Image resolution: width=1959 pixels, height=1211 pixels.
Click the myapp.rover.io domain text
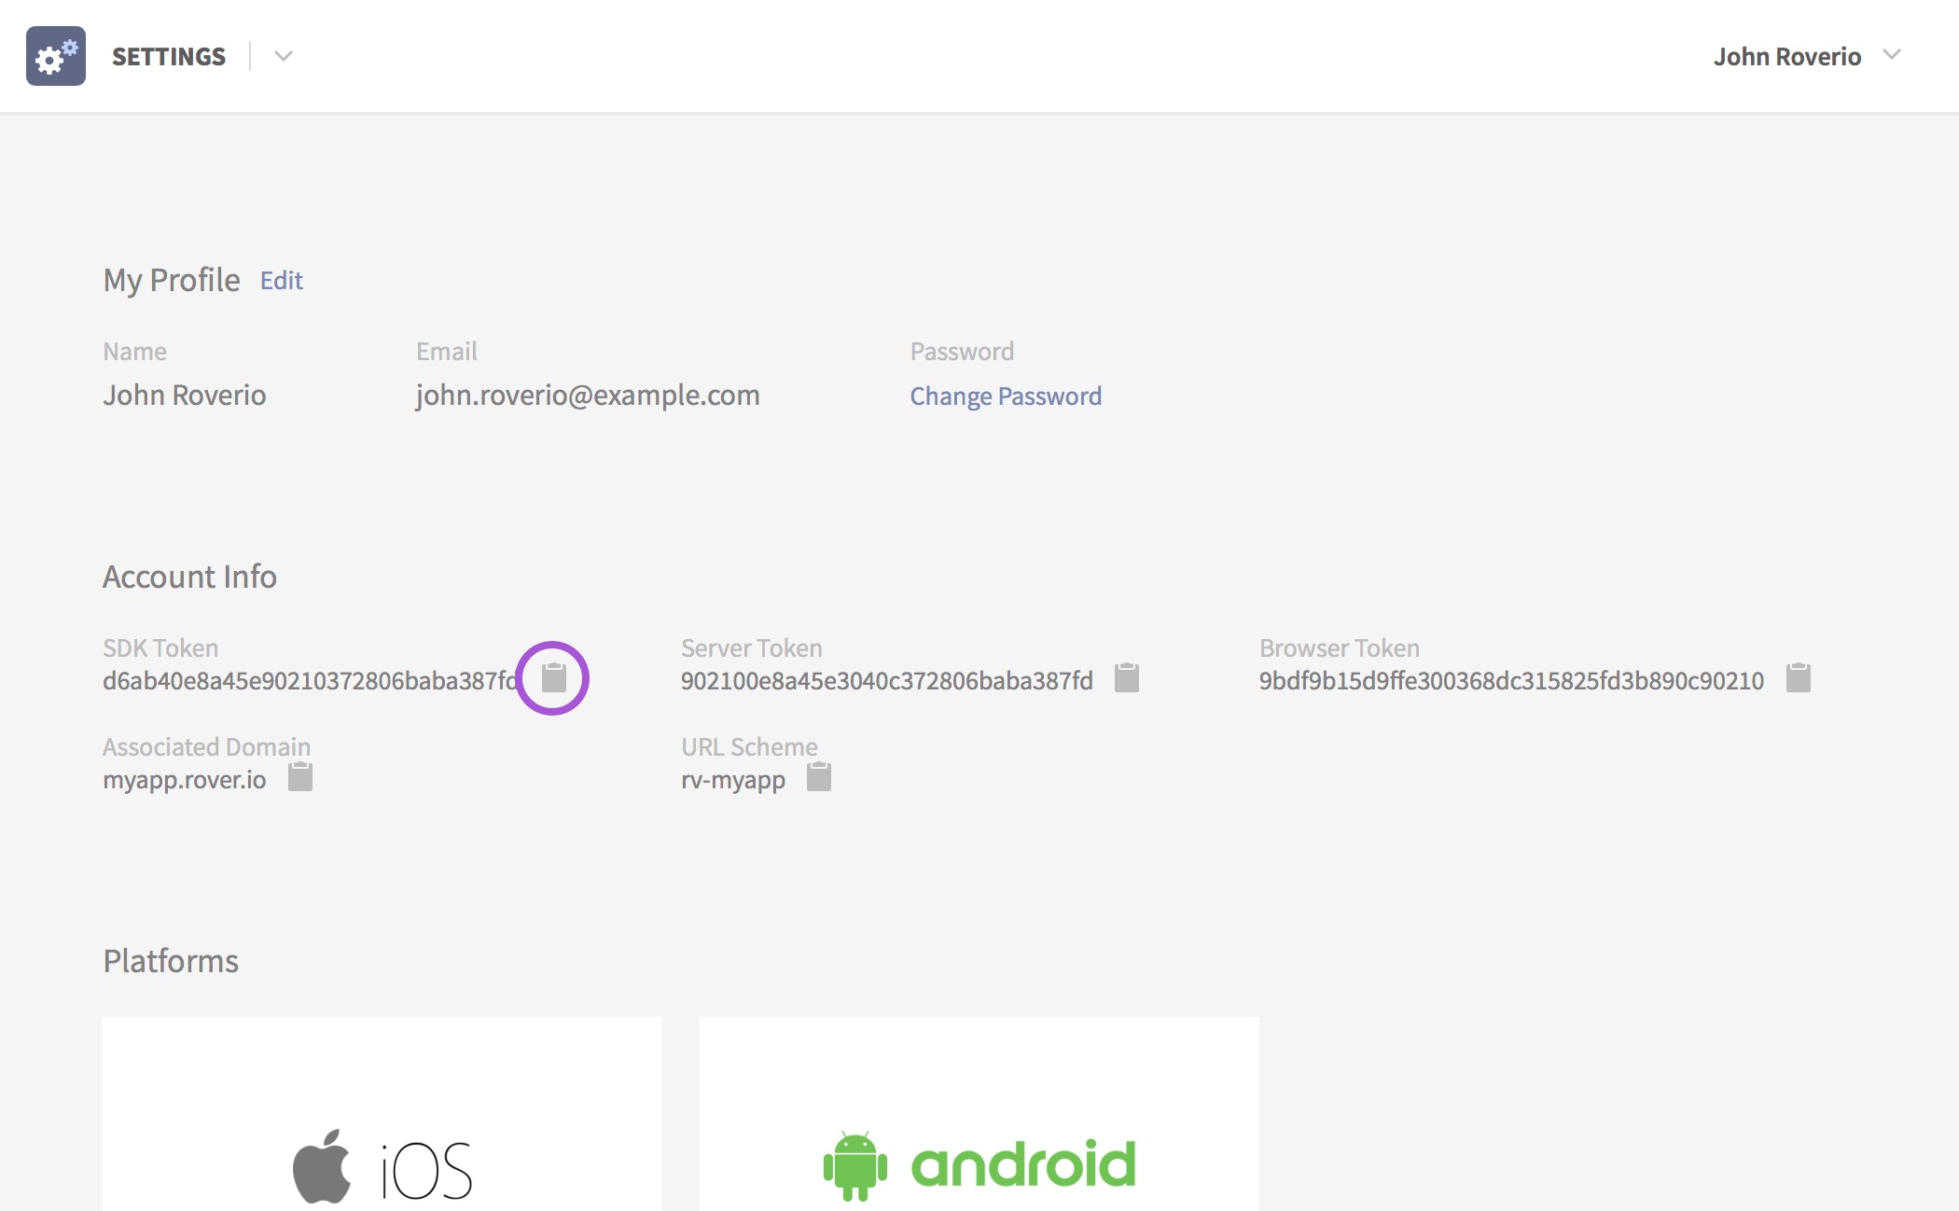[185, 780]
